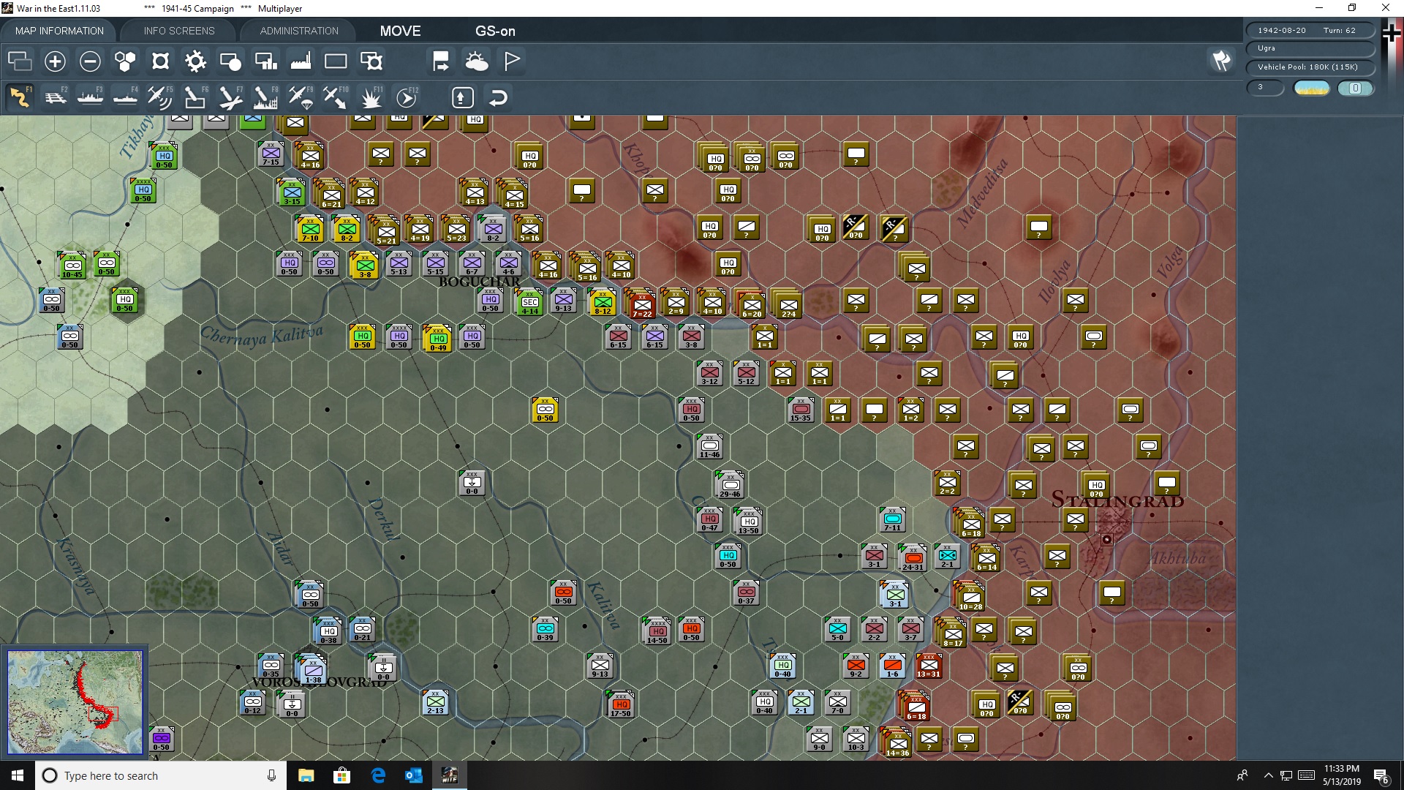The image size is (1404, 790).
Task: Click the MOVE mode label
Action: (400, 31)
